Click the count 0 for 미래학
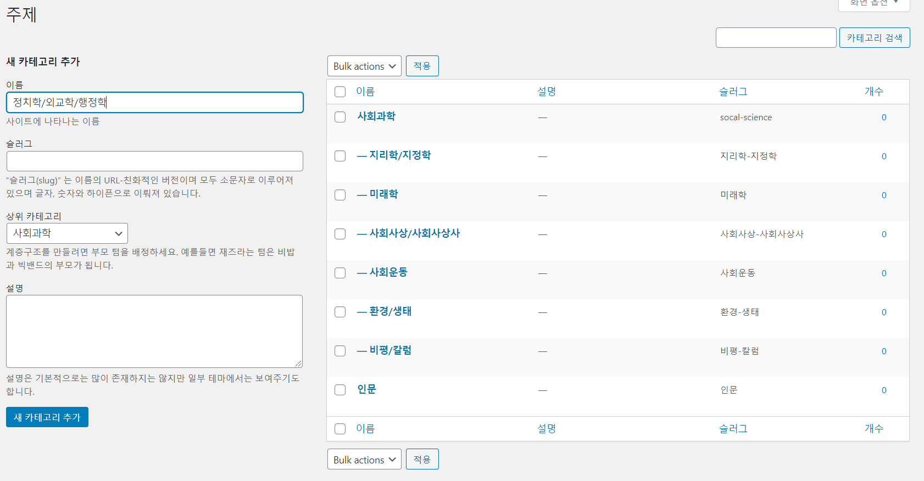This screenshot has height=481, width=924. (884, 195)
